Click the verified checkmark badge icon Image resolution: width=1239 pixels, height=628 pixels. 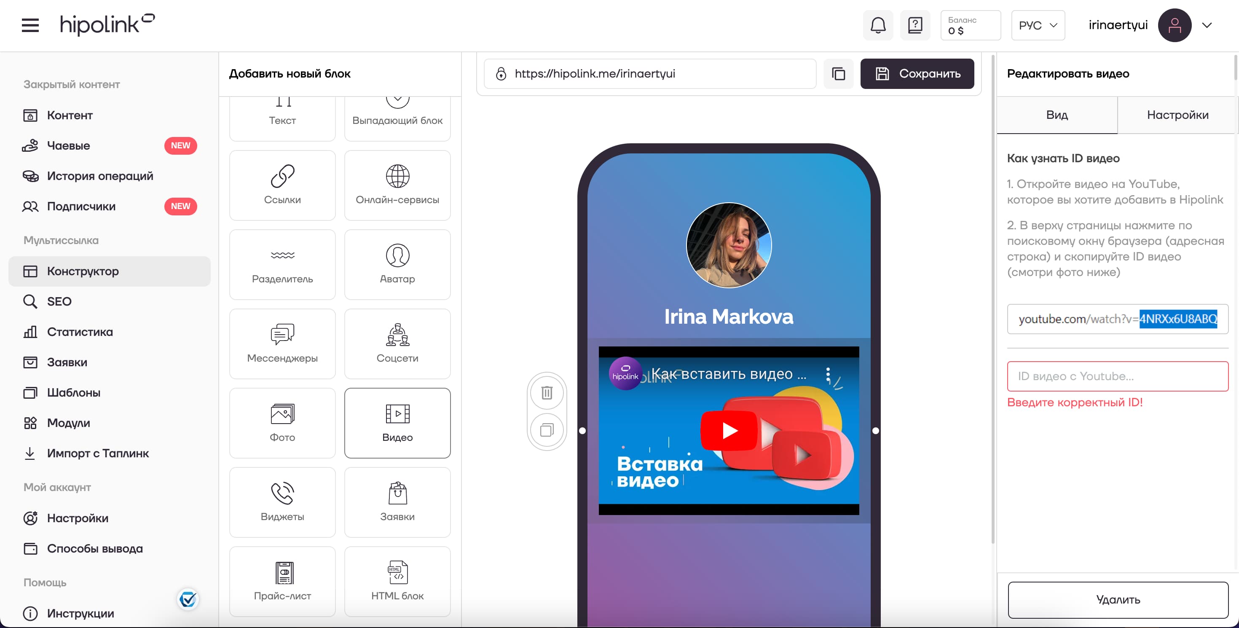[x=188, y=599]
